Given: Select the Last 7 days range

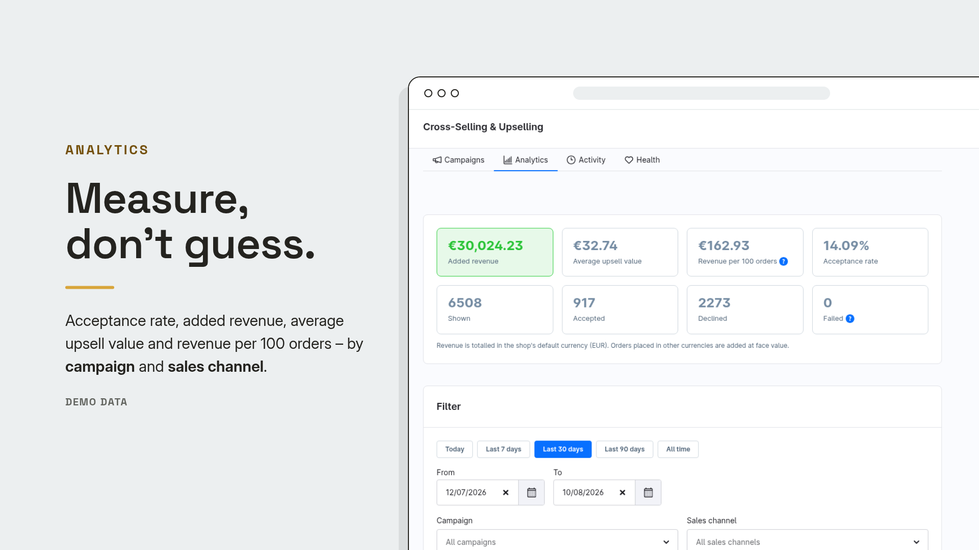Looking at the screenshot, I should (x=503, y=449).
